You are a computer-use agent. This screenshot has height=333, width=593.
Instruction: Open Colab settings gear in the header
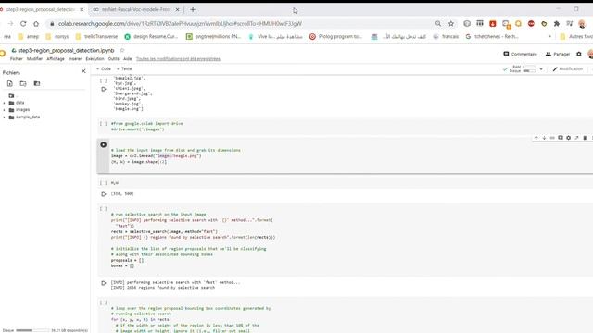[578, 54]
